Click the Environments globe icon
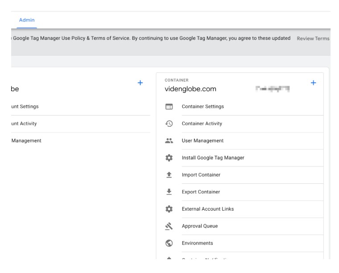Image resolution: width=339 pixels, height=273 pixels. [169, 243]
